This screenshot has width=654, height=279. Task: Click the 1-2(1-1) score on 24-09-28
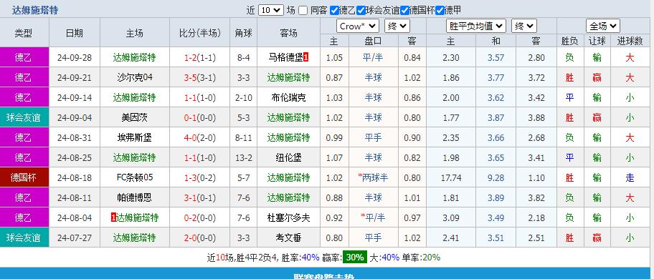point(200,57)
